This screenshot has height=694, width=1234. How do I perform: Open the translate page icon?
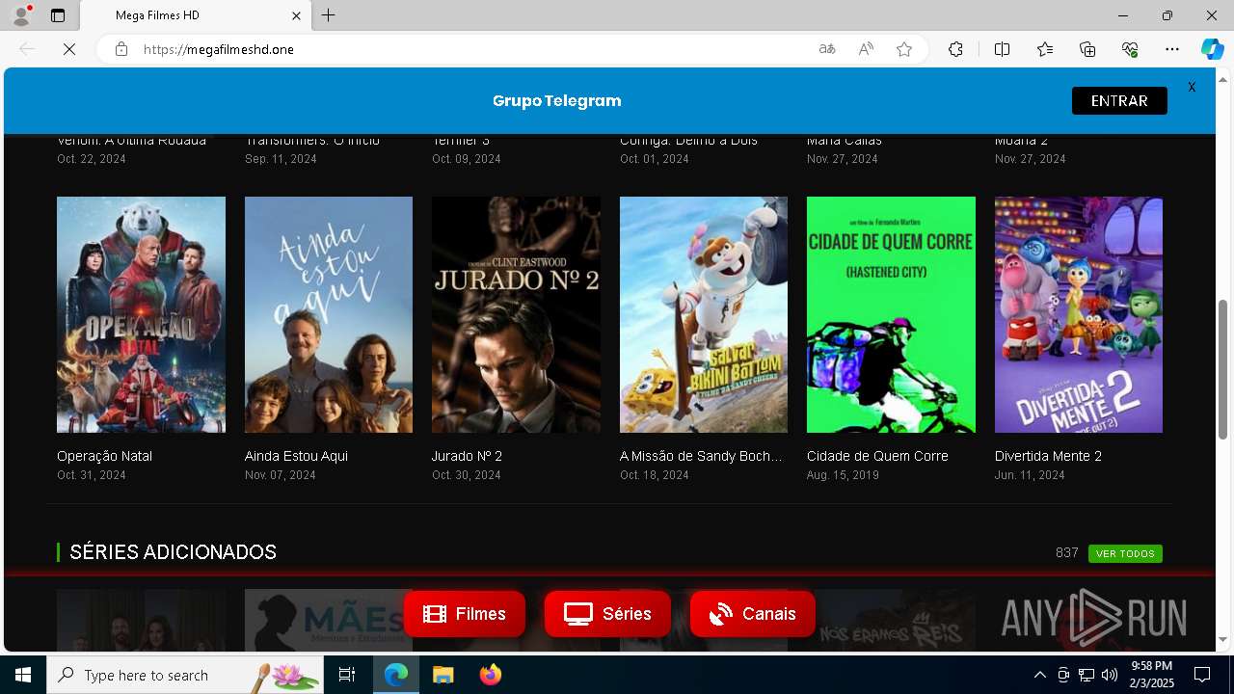(x=827, y=49)
